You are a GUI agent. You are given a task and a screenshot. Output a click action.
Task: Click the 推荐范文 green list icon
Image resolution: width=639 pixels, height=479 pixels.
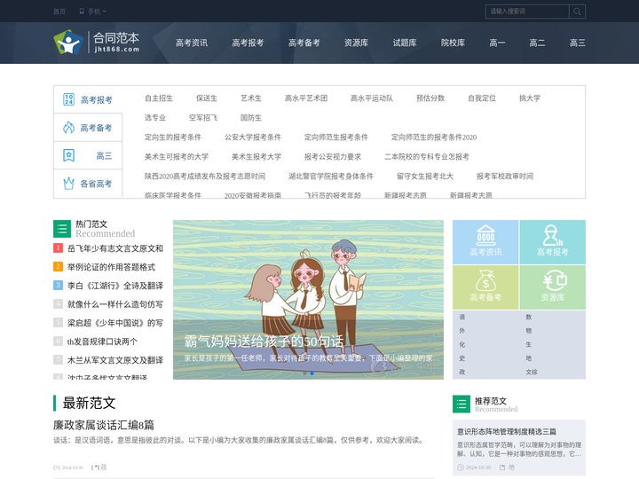pyautogui.click(x=461, y=404)
